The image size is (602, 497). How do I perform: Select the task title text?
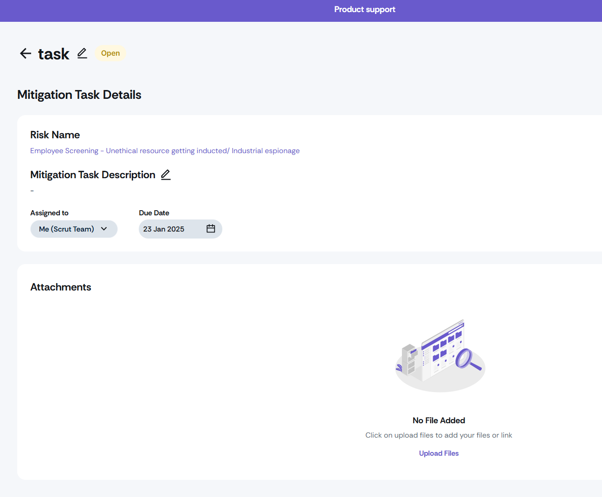click(54, 54)
